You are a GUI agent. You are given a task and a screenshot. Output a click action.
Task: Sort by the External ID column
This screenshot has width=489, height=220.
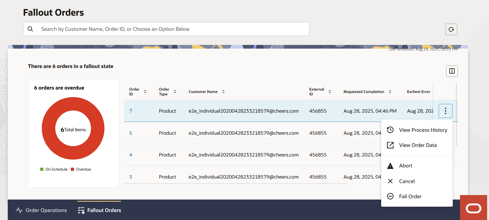click(330, 92)
